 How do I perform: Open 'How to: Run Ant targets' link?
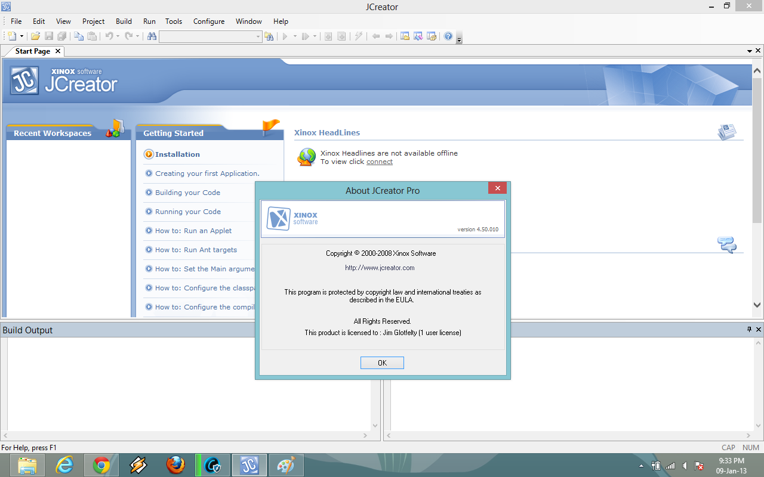point(196,250)
